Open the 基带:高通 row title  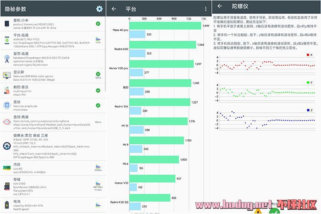click(x=21, y=54)
